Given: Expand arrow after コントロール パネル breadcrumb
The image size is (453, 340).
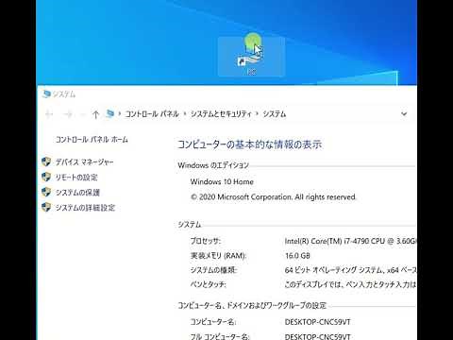Looking at the screenshot, I should pos(185,114).
